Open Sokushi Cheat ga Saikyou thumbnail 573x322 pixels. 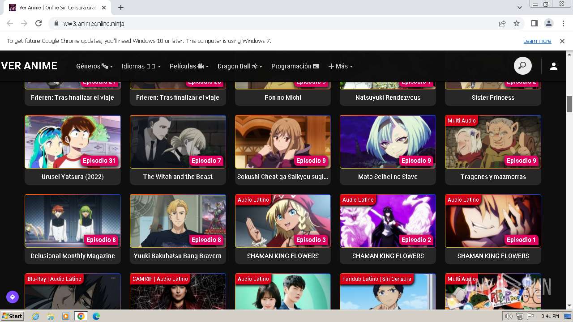[x=283, y=142]
